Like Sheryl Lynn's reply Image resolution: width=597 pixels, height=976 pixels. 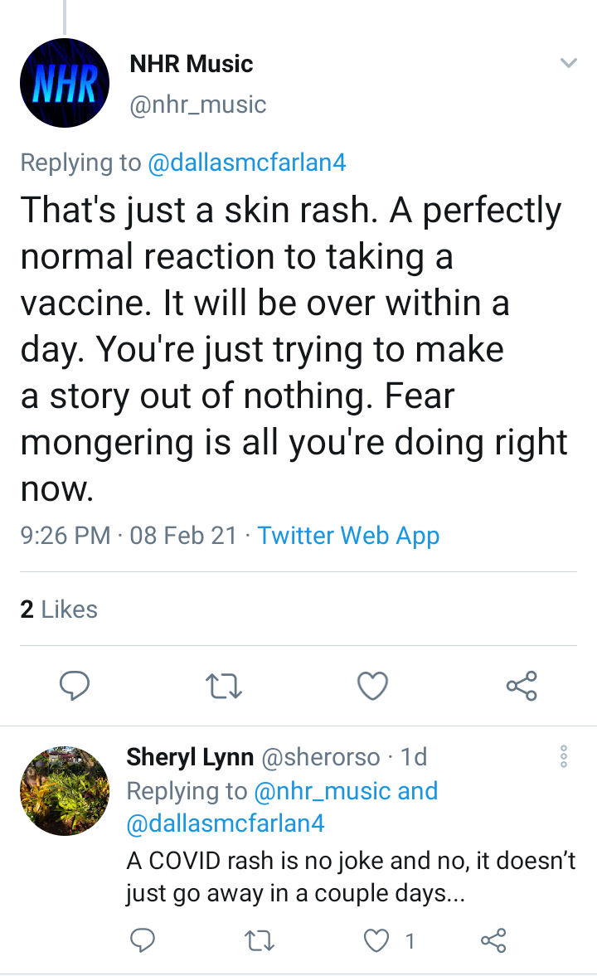pyautogui.click(x=376, y=940)
